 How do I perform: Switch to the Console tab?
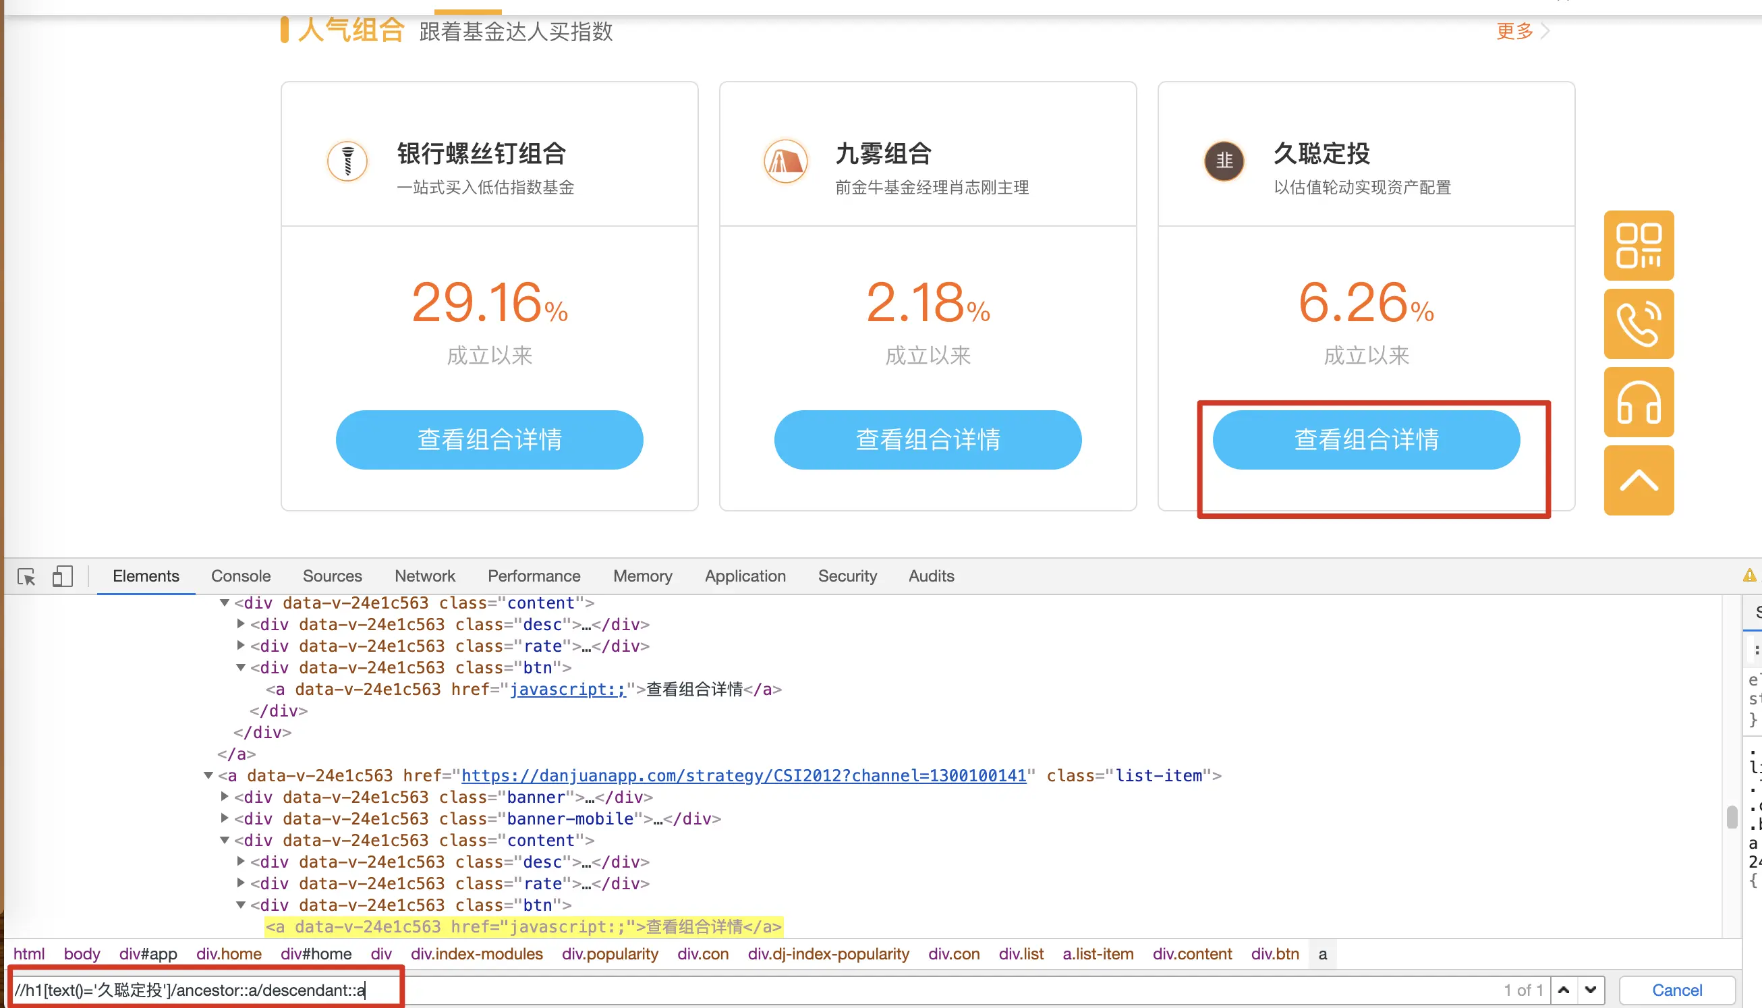click(x=240, y=576)
